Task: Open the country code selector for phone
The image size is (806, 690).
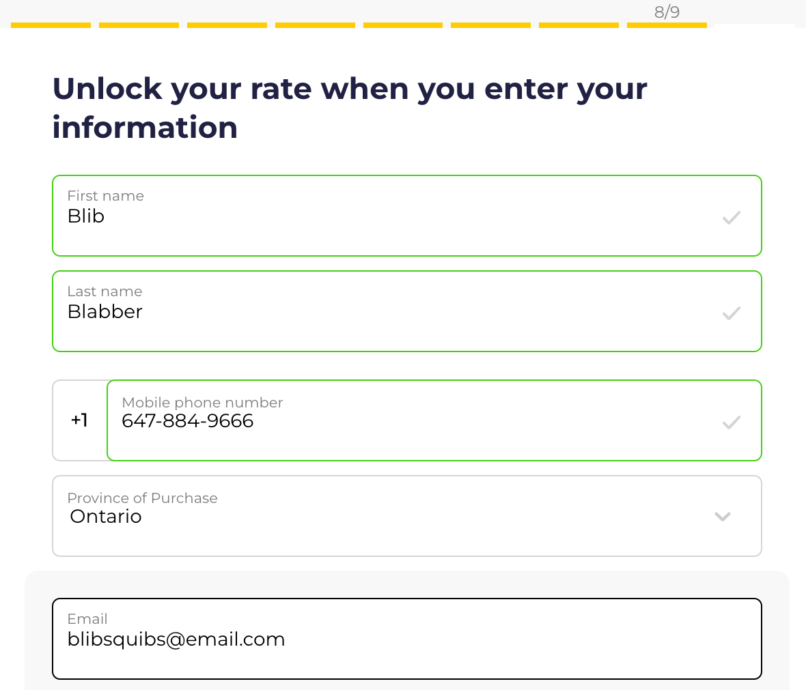Action: (x=79, y=420)
